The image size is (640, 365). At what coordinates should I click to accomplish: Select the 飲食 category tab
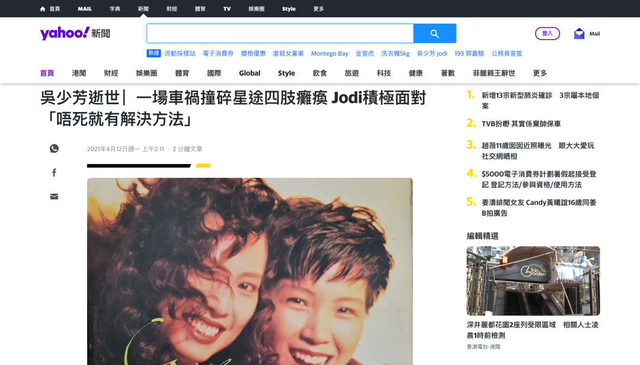pyautogui.click(x=320, y=73)
